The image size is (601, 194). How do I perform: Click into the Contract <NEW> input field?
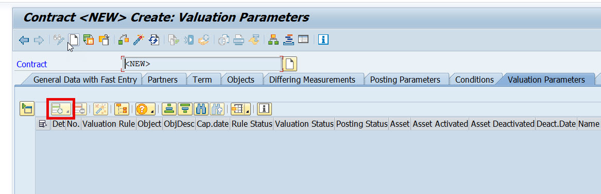coord(202,64)
